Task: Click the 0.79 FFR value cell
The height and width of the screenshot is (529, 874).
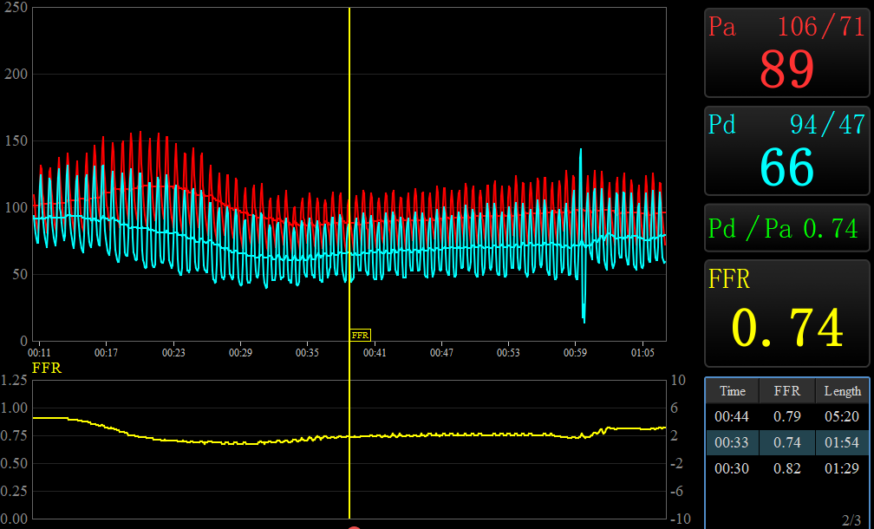Action: coord(786,416)
